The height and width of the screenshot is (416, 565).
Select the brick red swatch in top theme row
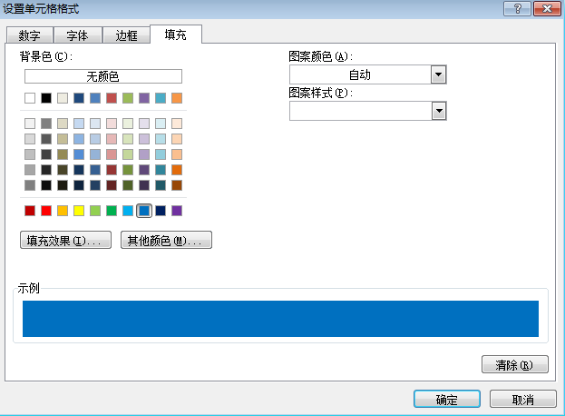coord(112,98)
